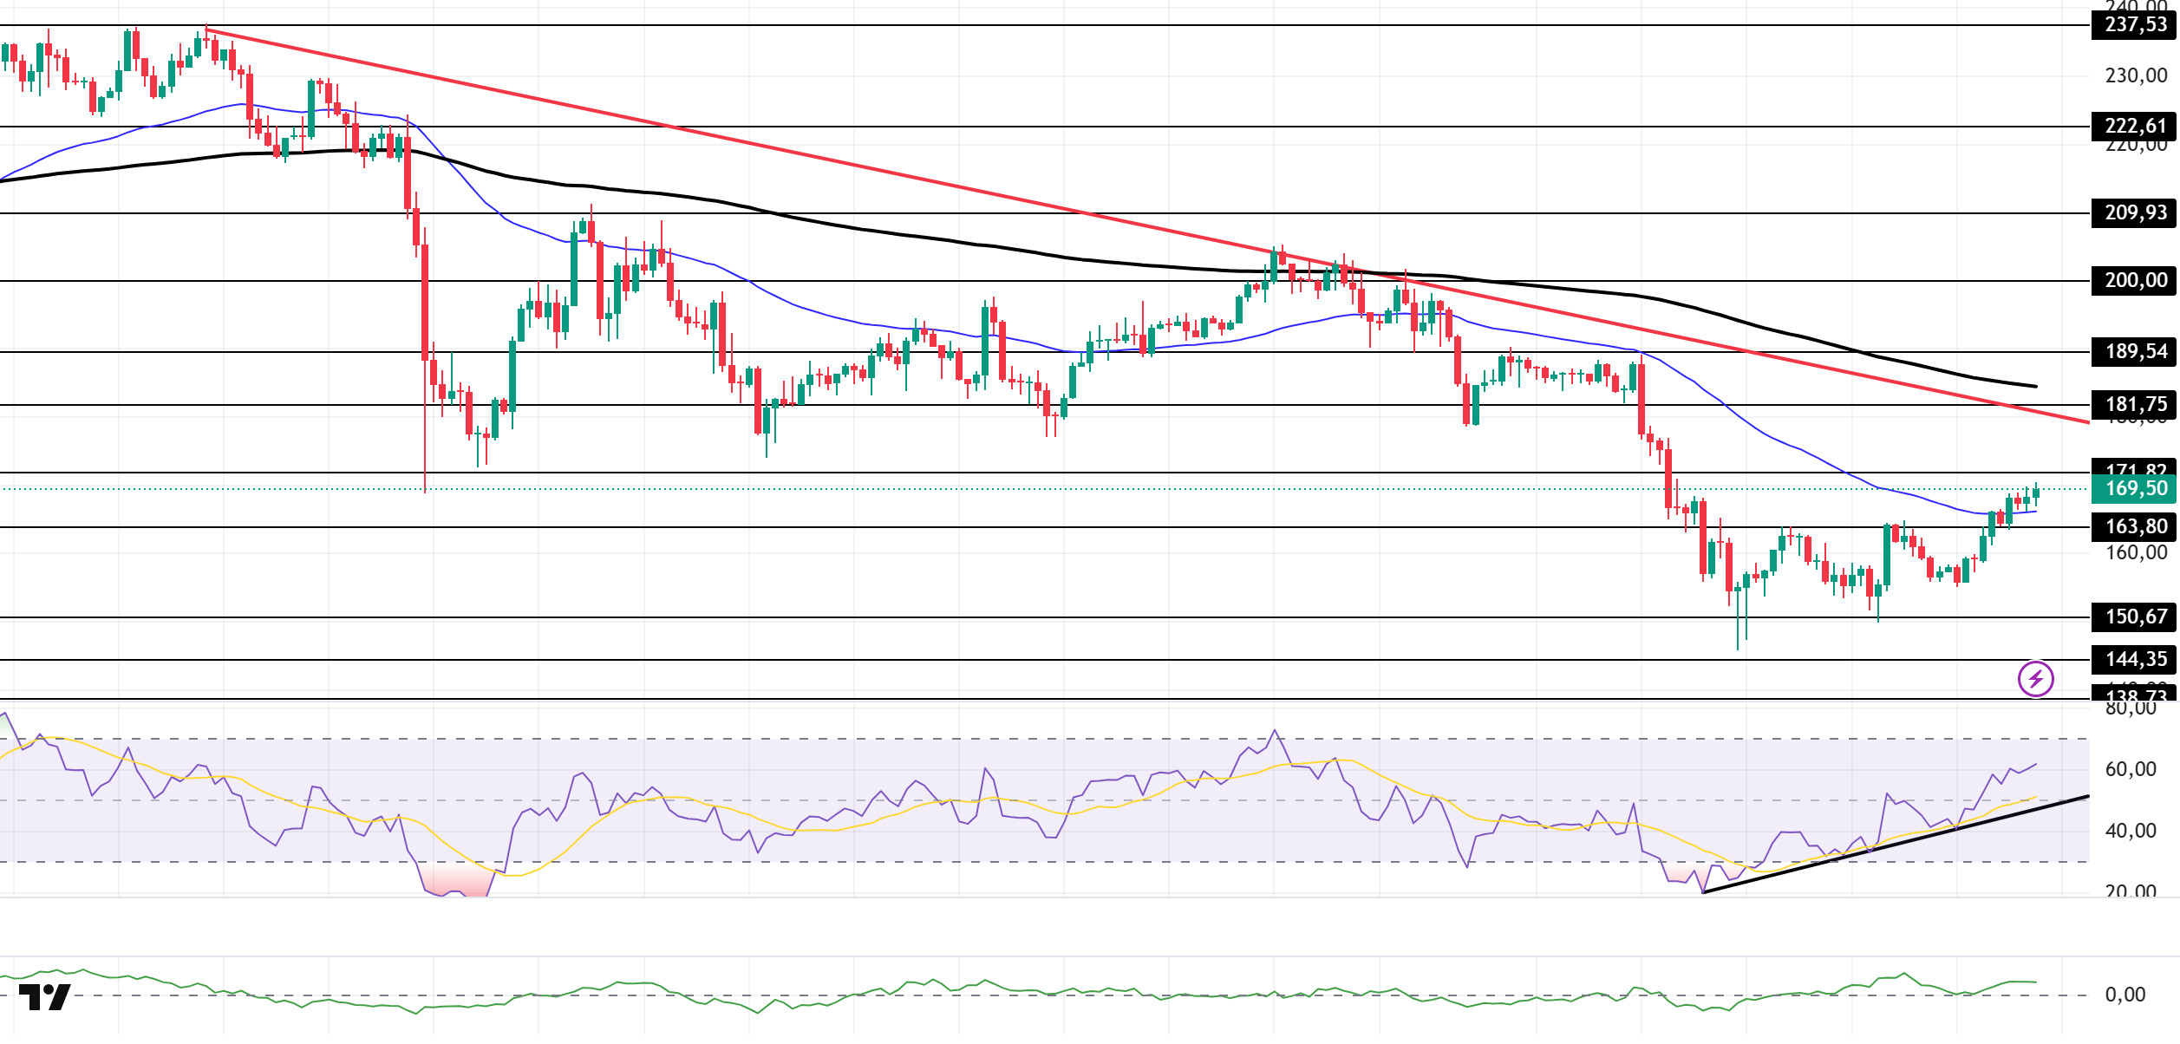Click the 237,53 price level label

pos(2135,24)
